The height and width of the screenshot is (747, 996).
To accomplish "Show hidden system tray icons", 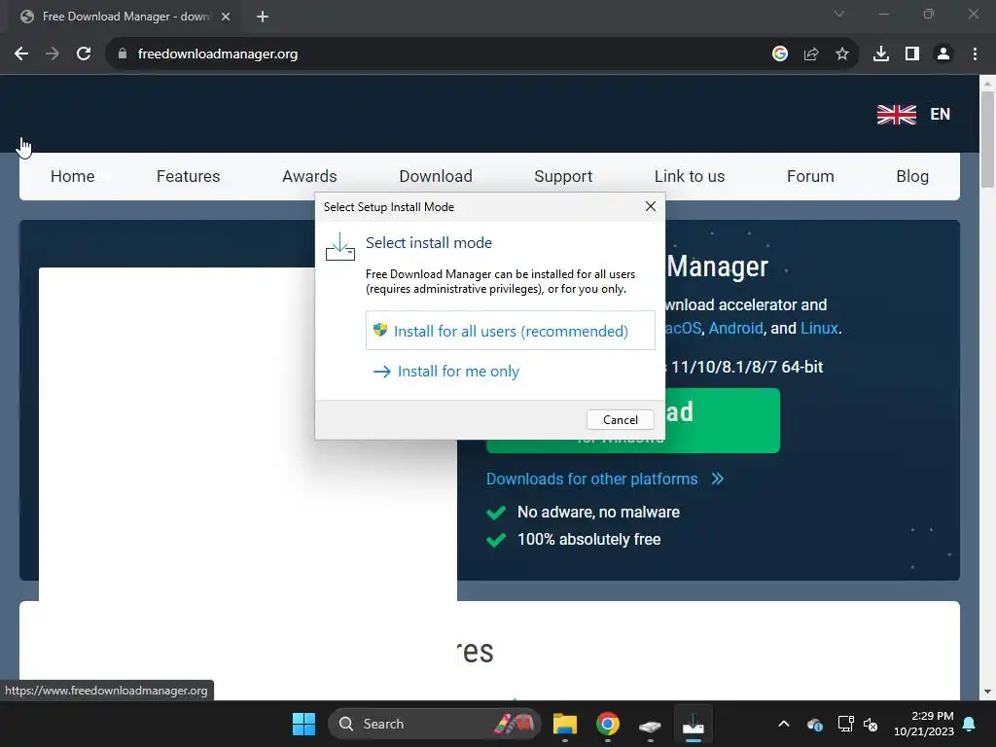I will coord(784,724).
